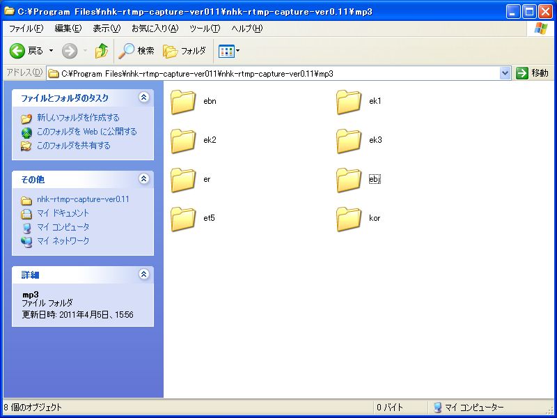557x418 pixels.
Task: Click the My Network (マイ ネットワーク) icon
Action: click(x=26, y=242)
